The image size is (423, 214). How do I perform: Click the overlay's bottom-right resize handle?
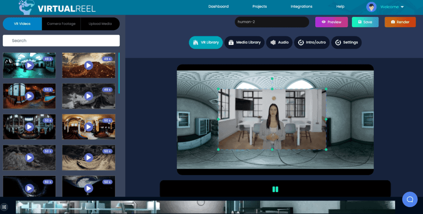click(326, 150)
